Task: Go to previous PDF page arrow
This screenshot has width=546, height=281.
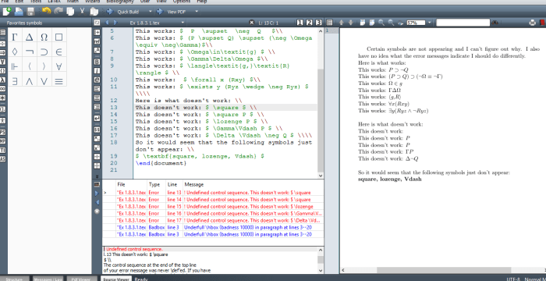Action: (x=342, y=23)
